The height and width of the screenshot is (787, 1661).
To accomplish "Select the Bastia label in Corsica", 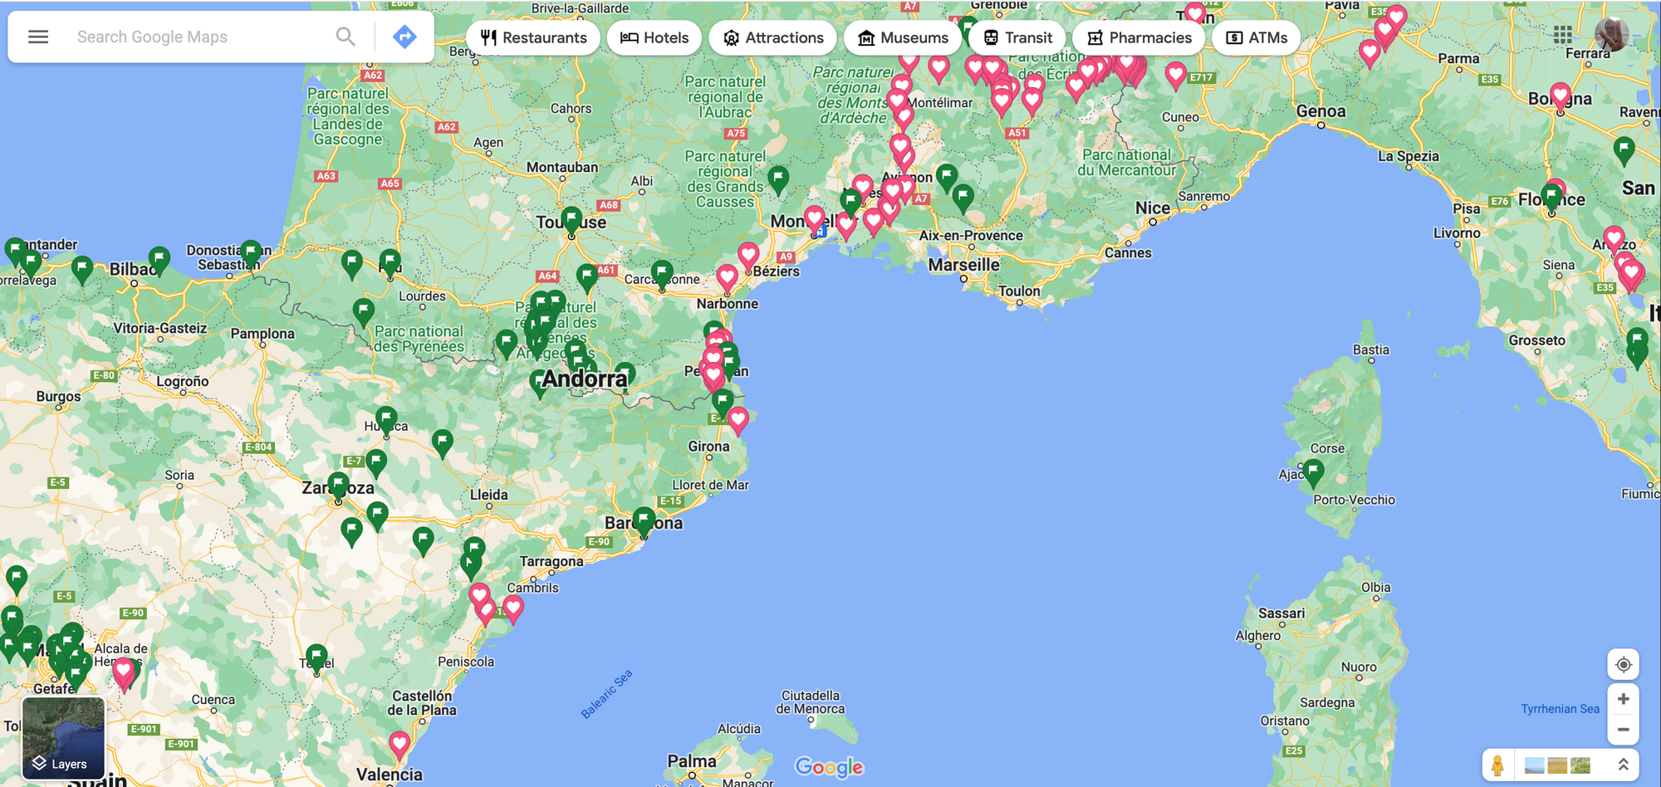I will coord(1371,350).
